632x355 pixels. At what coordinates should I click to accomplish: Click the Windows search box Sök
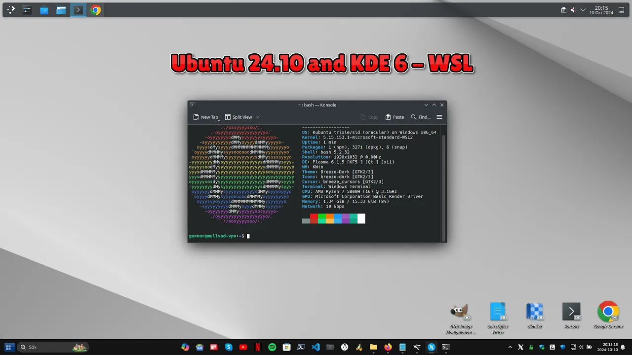pyautogui.click(x=53, y=347)
